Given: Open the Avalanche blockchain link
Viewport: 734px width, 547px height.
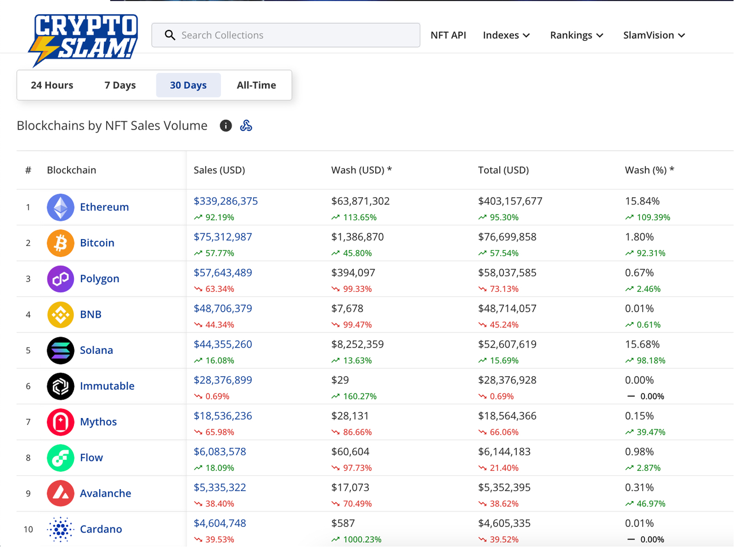Looking at the screenshot, I should click(x=106, y=493).
